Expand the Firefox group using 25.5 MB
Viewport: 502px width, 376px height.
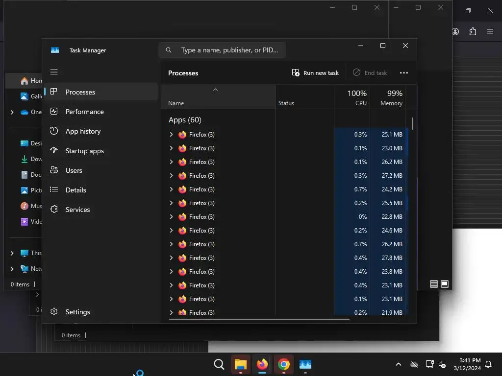click(x=171, y=203)
